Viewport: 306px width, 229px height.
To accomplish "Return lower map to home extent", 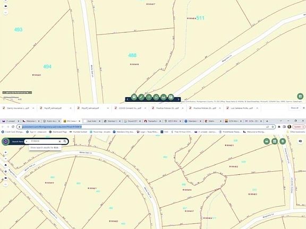I will (x=6, y=165).
